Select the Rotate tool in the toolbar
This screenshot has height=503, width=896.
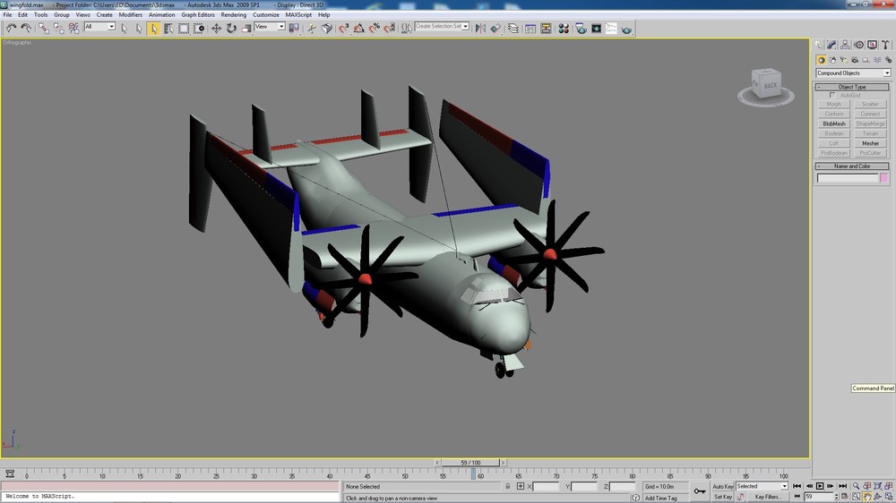pos(231,28)
